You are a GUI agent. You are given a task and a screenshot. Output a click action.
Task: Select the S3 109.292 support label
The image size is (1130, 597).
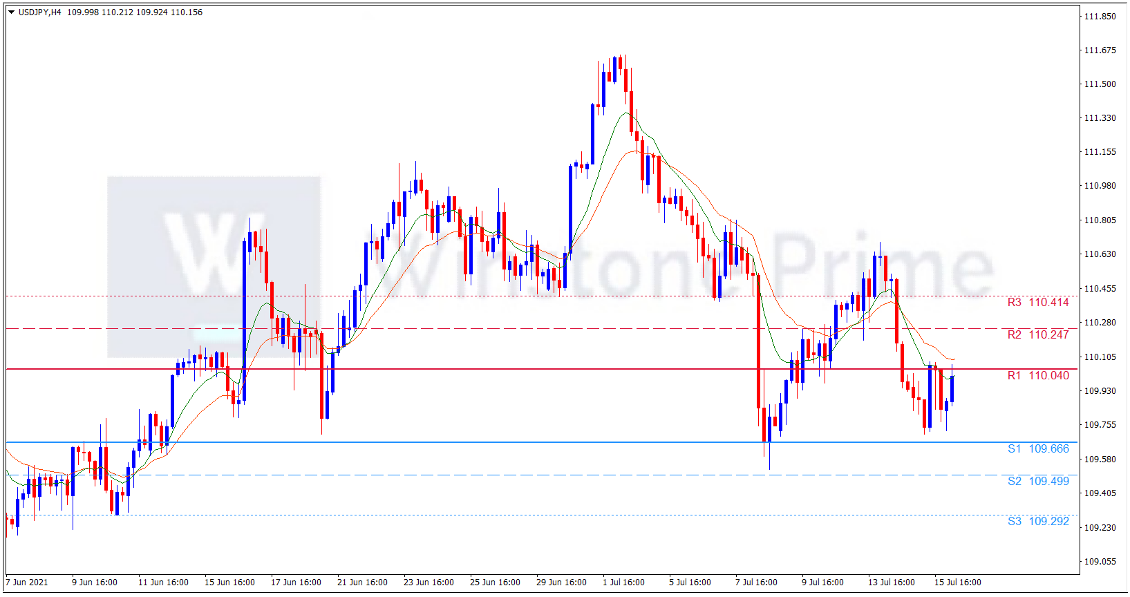pyautogui.click(x=1037, y=521)
